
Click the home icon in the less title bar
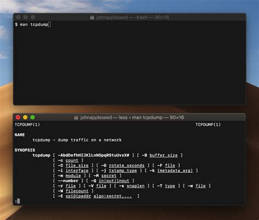pos(76,118)
